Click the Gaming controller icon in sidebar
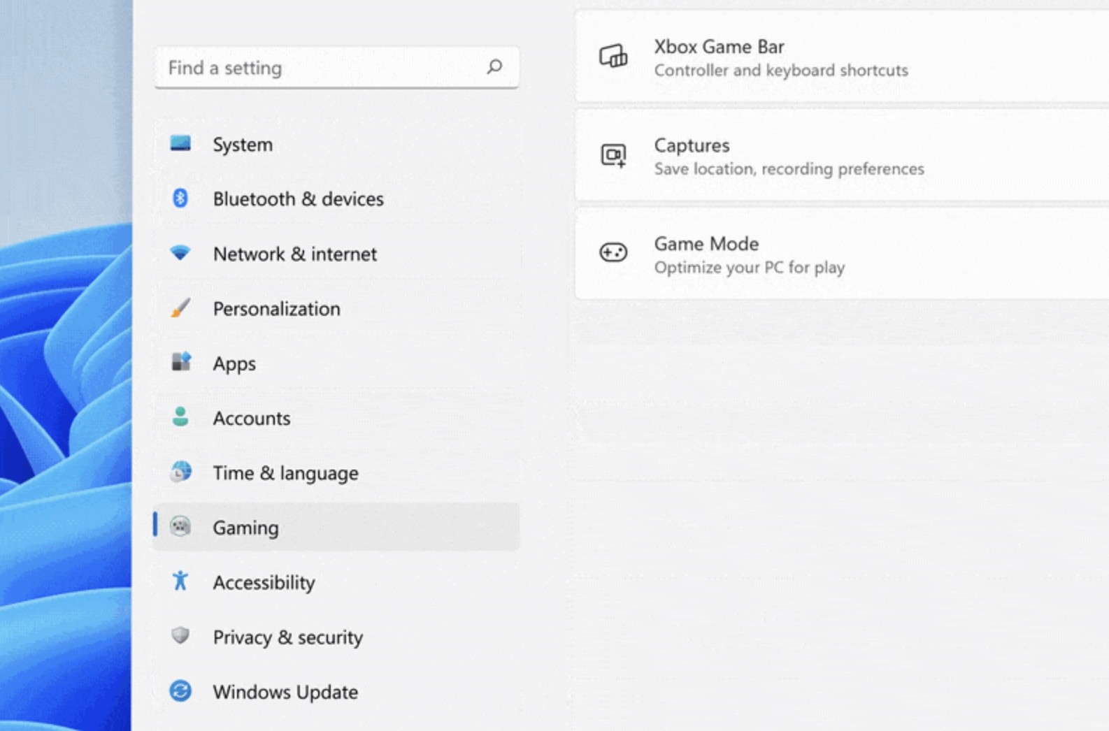 [x=180, y=526]
